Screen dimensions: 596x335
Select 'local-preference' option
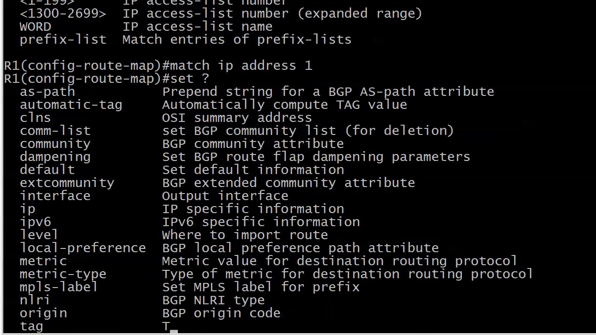(x=83, y=248)
